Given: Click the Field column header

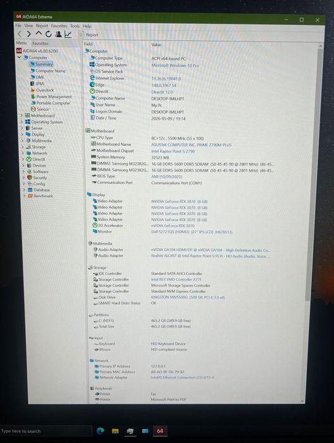Looking at the screenshot, I should point(88,44).
